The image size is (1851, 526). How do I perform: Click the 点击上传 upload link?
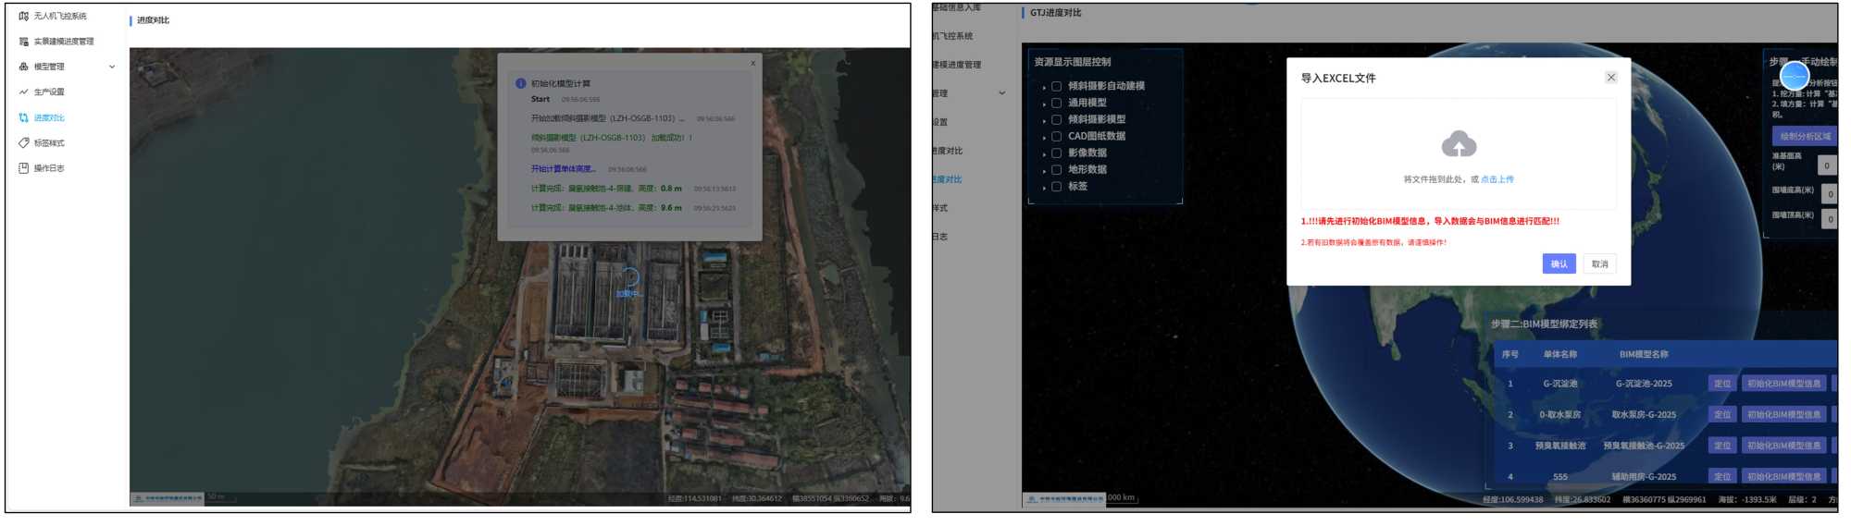(1497, 179)
